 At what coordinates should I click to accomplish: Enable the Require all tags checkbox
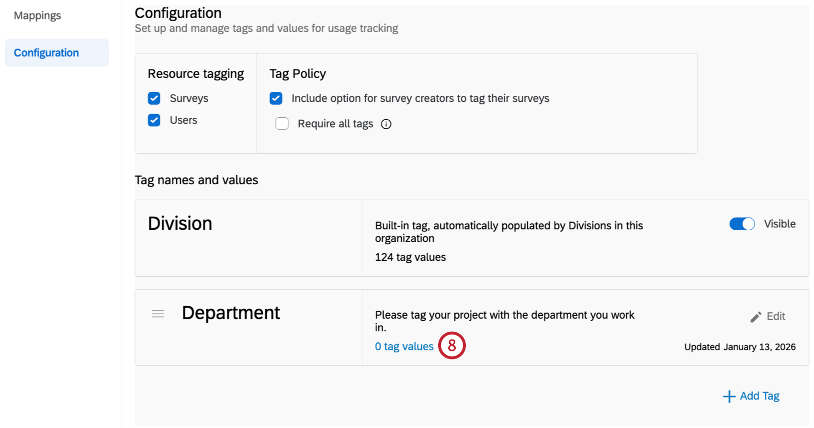tap(282, 124)
